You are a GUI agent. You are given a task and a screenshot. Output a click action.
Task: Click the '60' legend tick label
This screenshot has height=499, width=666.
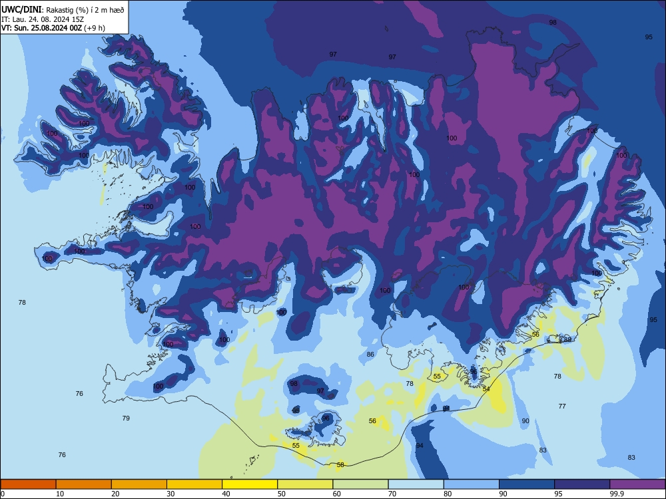(x=337, y=494)
